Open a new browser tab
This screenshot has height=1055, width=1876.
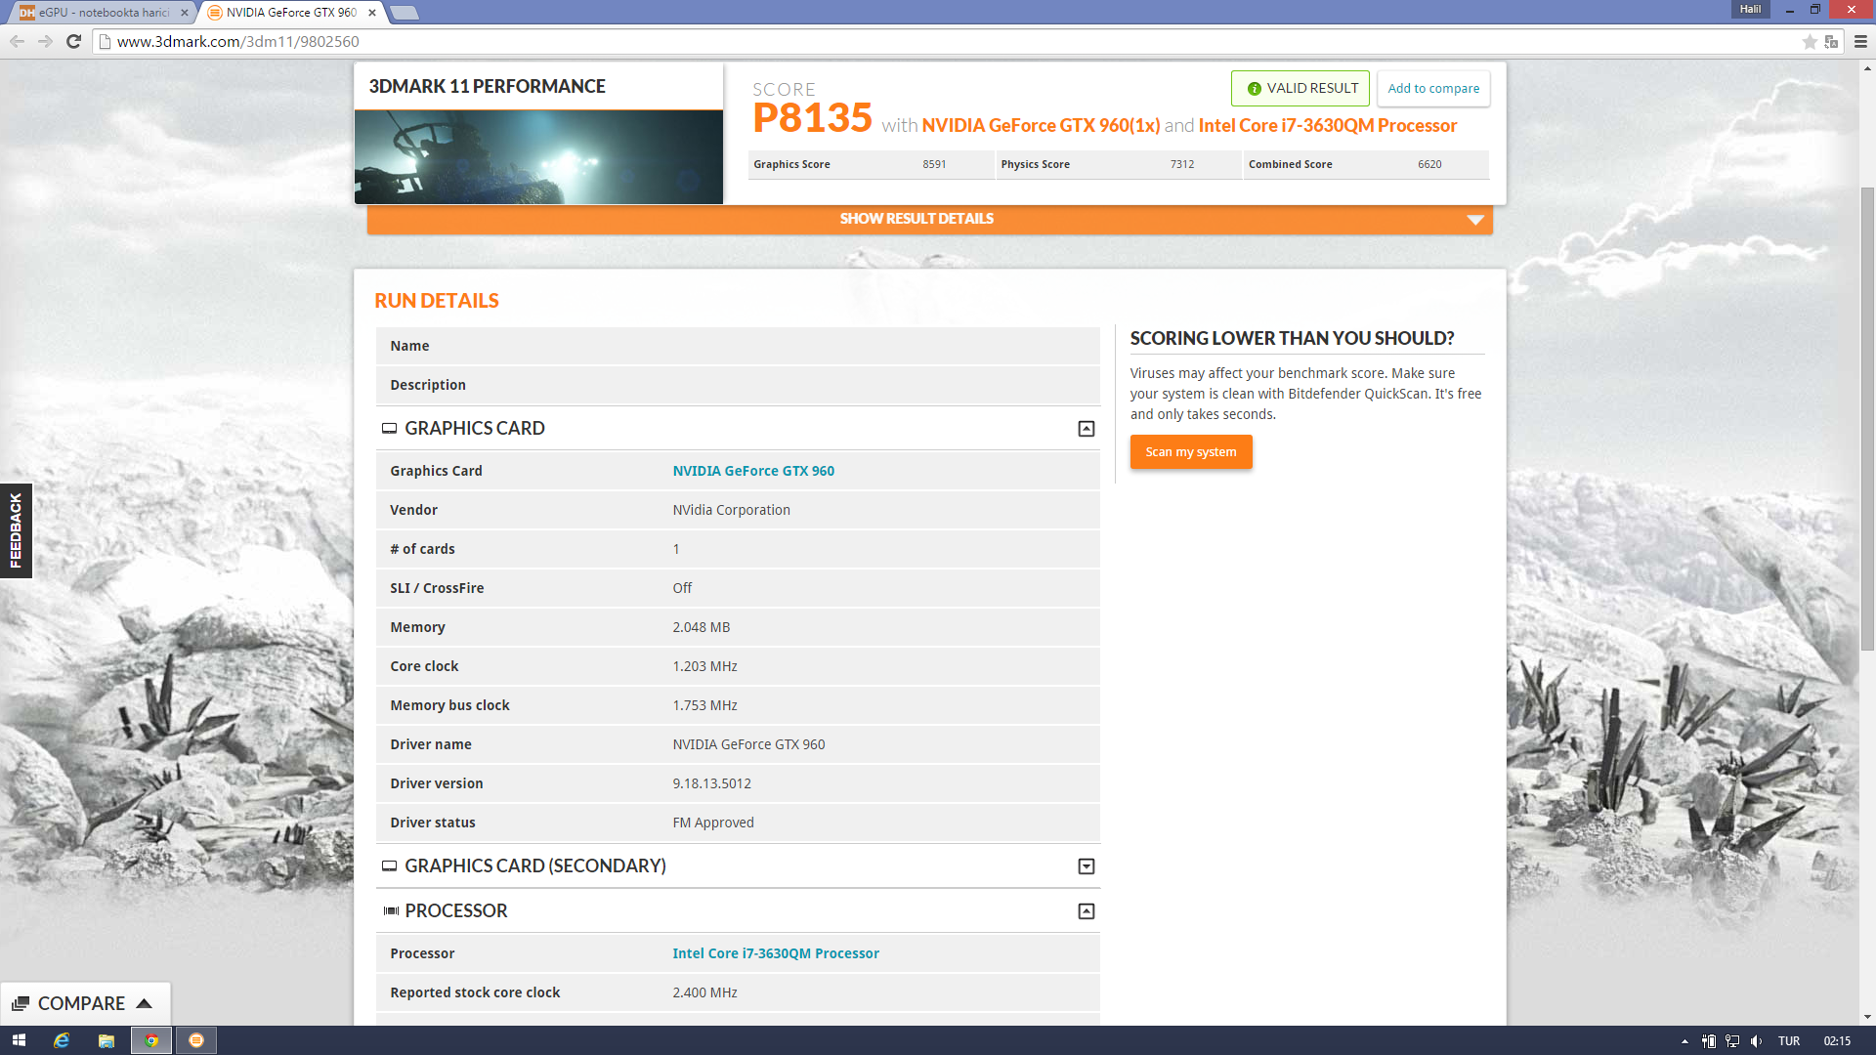pos(404,13)
